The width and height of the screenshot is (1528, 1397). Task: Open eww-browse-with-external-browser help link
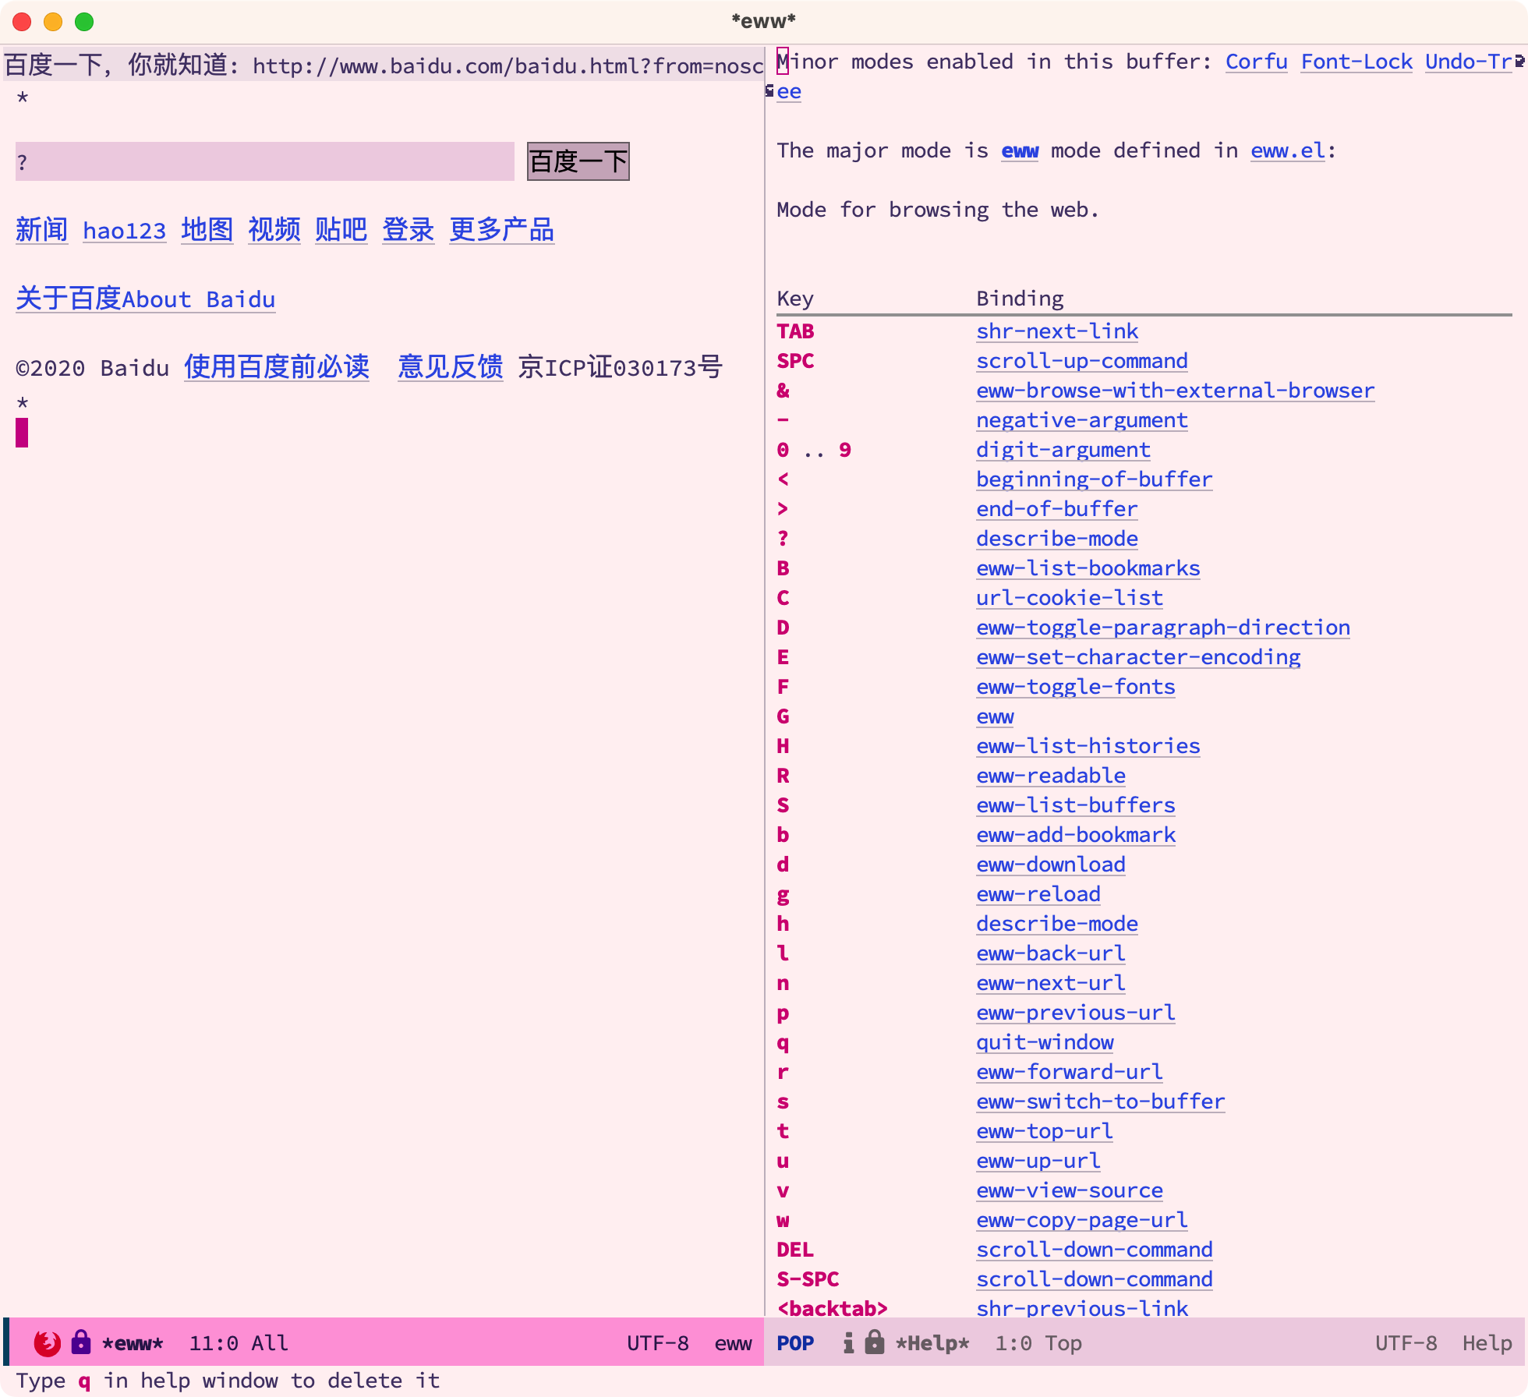[x=1176, y=391]
